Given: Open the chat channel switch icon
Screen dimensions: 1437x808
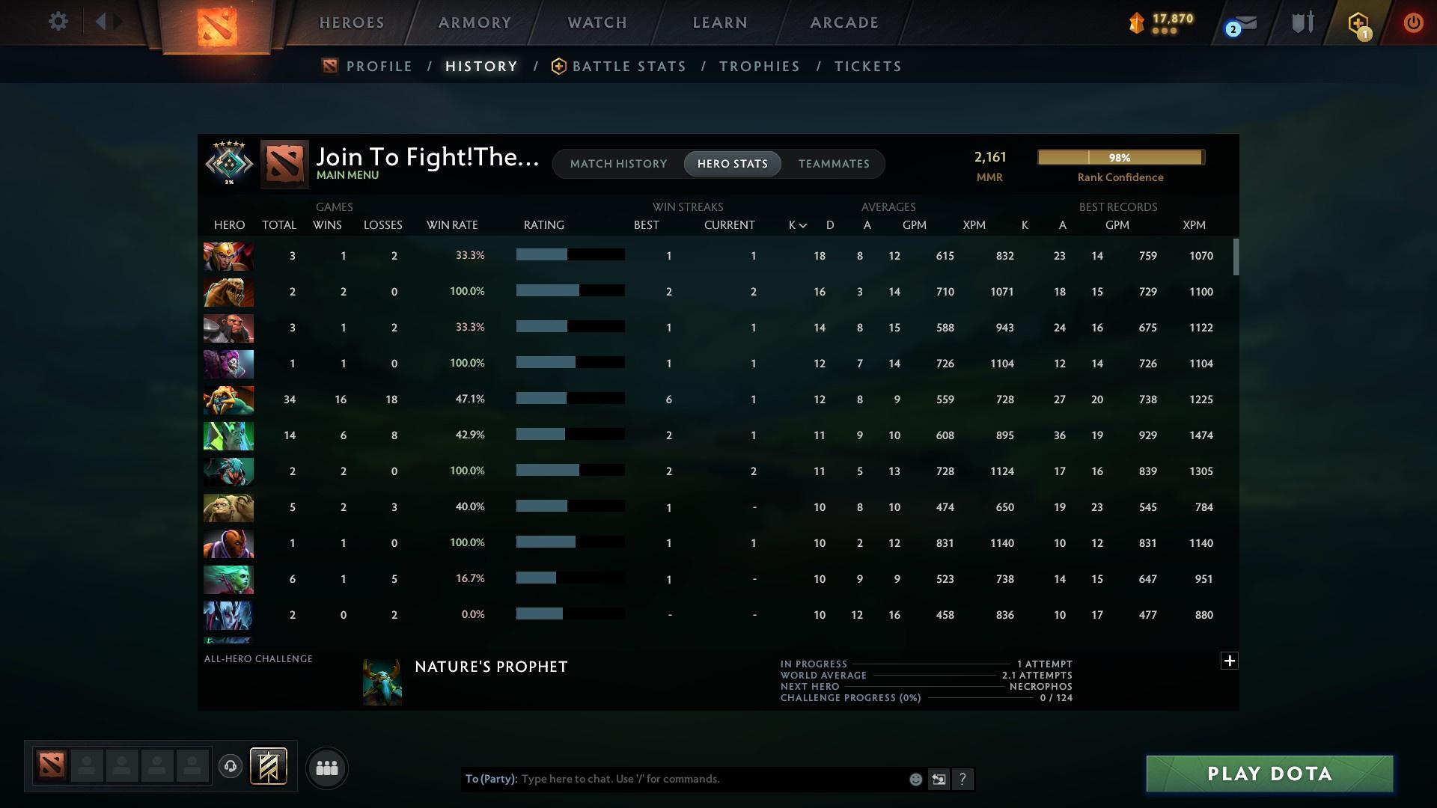Looking at the screenshot, I should [939, 779].
